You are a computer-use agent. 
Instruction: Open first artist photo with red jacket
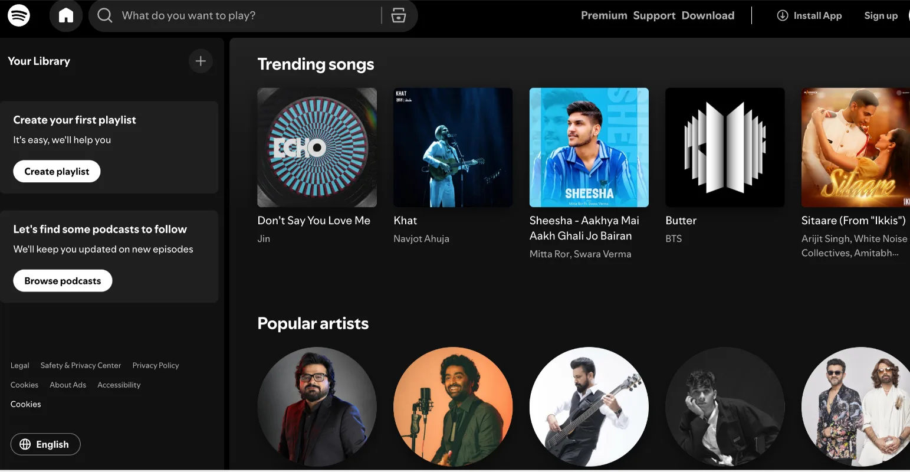[x=317, y=407]
